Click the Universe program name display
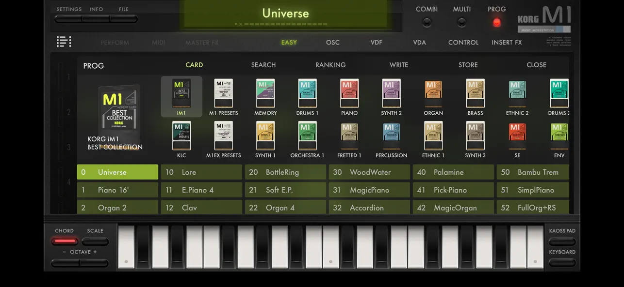Screen dimensions: 624x287 tap(285, 14)
